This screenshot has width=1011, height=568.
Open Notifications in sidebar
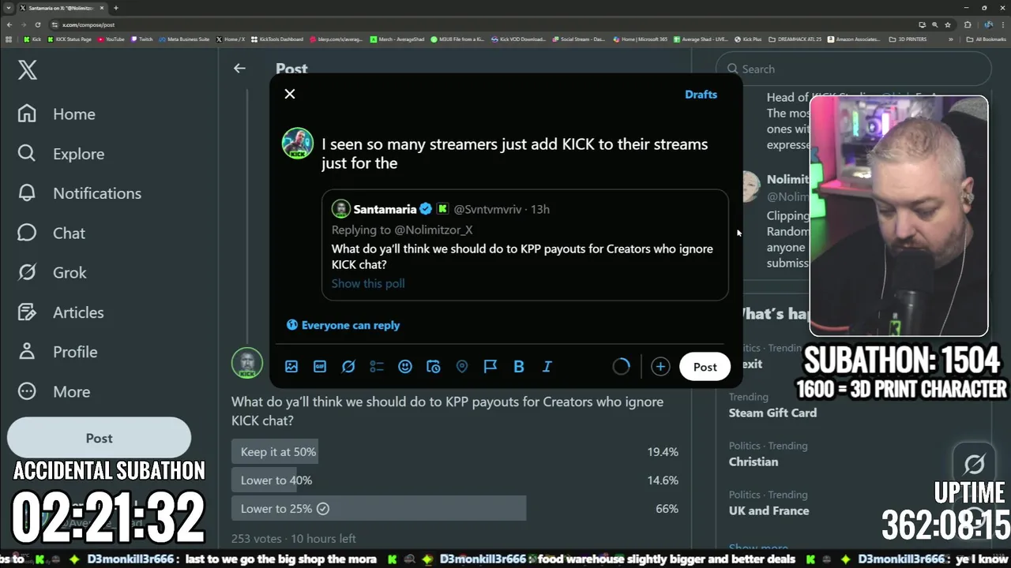[79, 193]
